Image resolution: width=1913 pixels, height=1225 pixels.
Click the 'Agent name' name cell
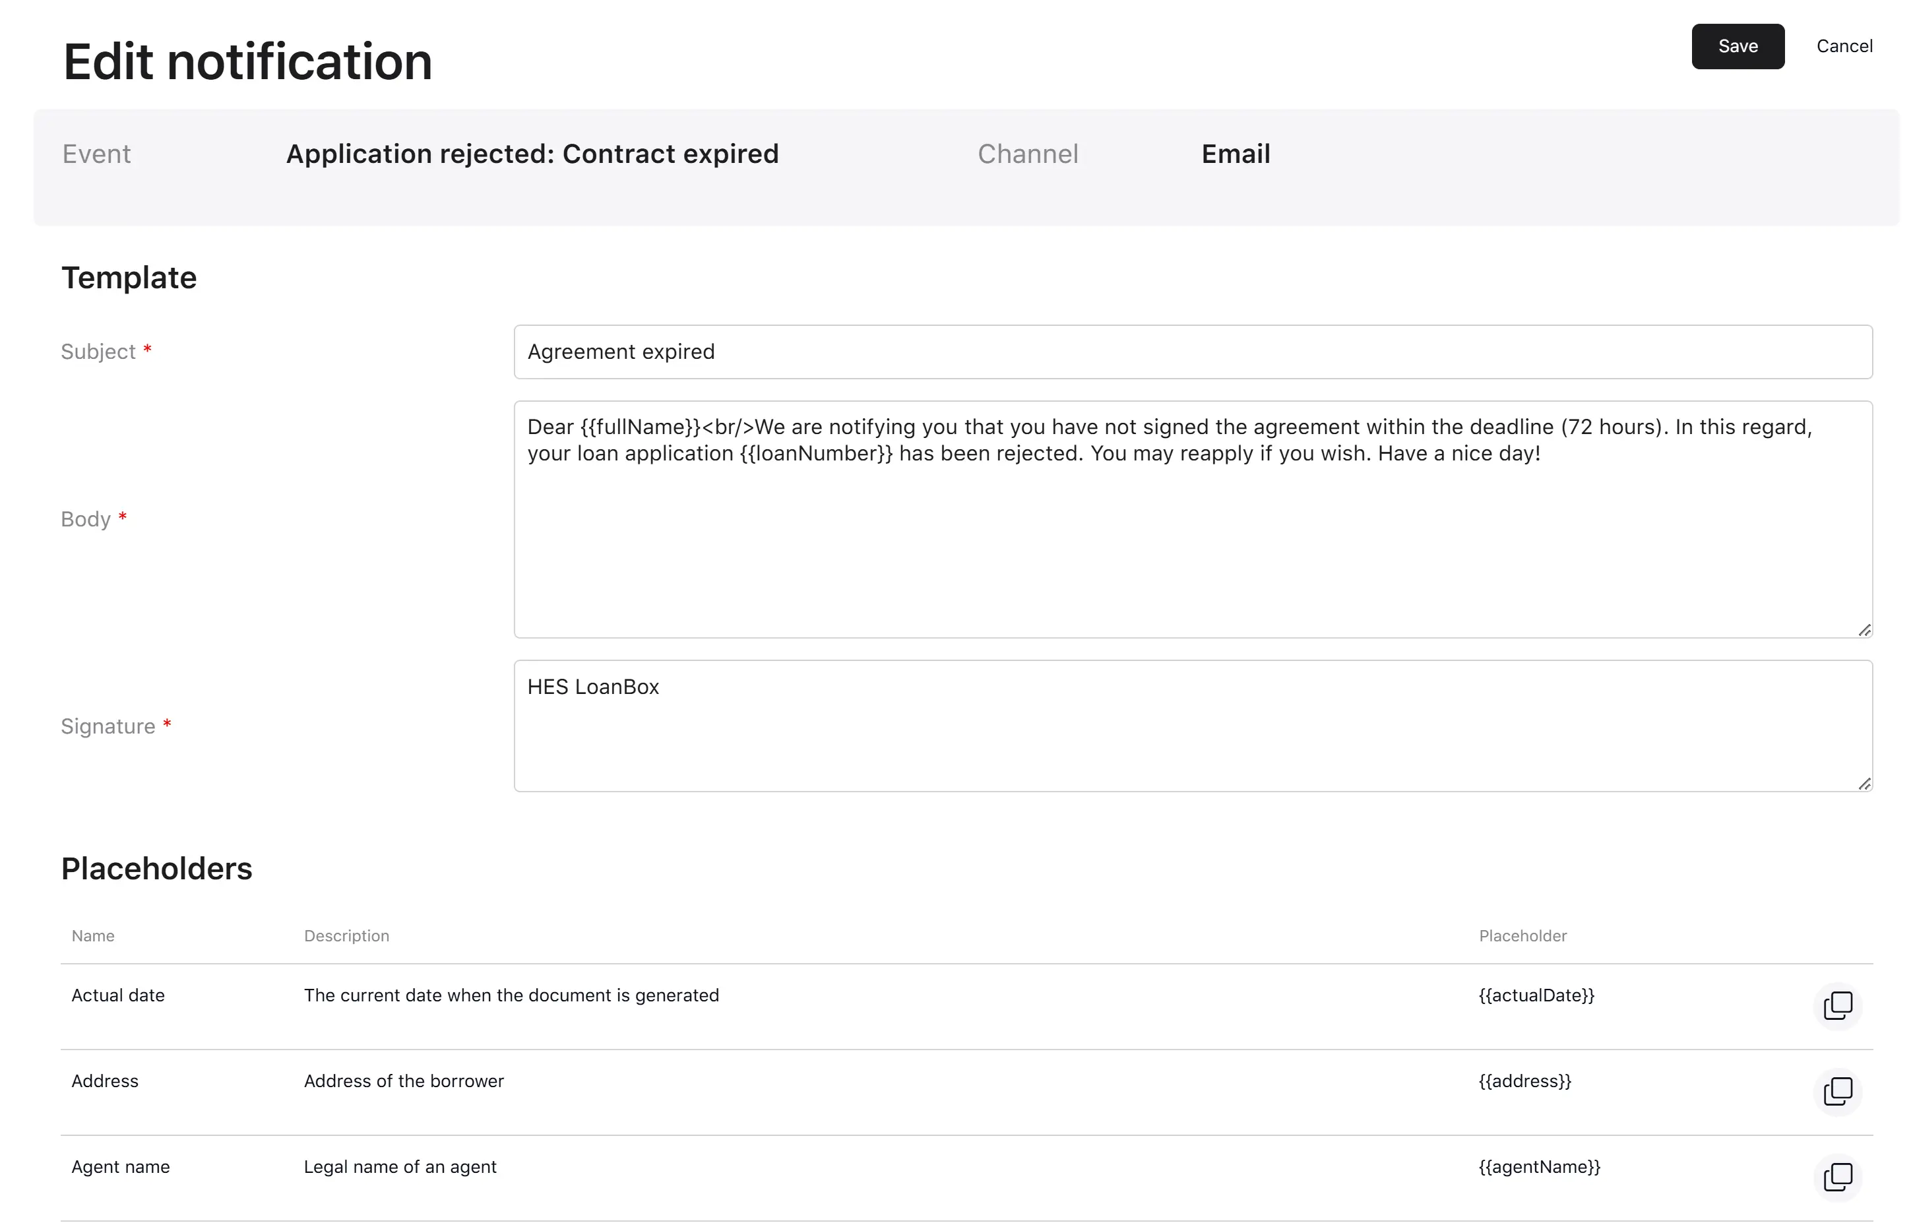tap(121, 1167)
